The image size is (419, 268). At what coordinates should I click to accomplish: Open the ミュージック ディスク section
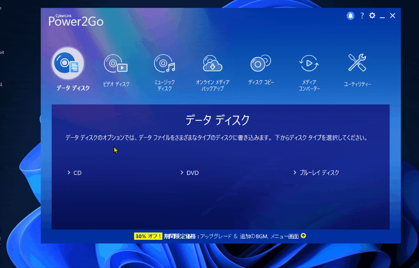[x=165, y=63]
